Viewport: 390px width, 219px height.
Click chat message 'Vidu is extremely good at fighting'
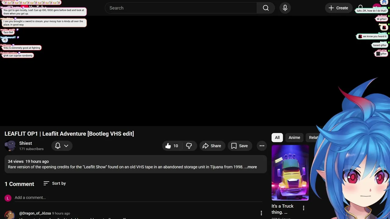pos(22,48)
